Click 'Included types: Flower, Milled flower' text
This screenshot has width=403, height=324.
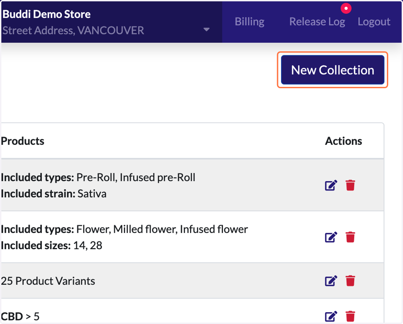point(125,229)
